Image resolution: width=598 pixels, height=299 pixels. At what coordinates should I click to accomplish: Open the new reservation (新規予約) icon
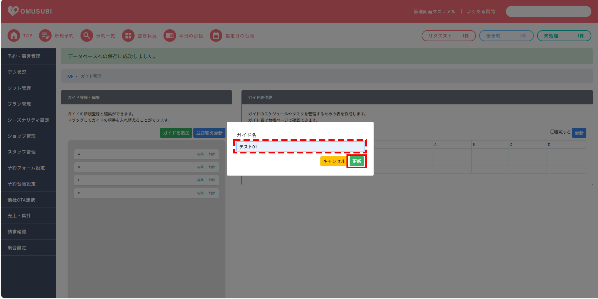pos(45,36)
